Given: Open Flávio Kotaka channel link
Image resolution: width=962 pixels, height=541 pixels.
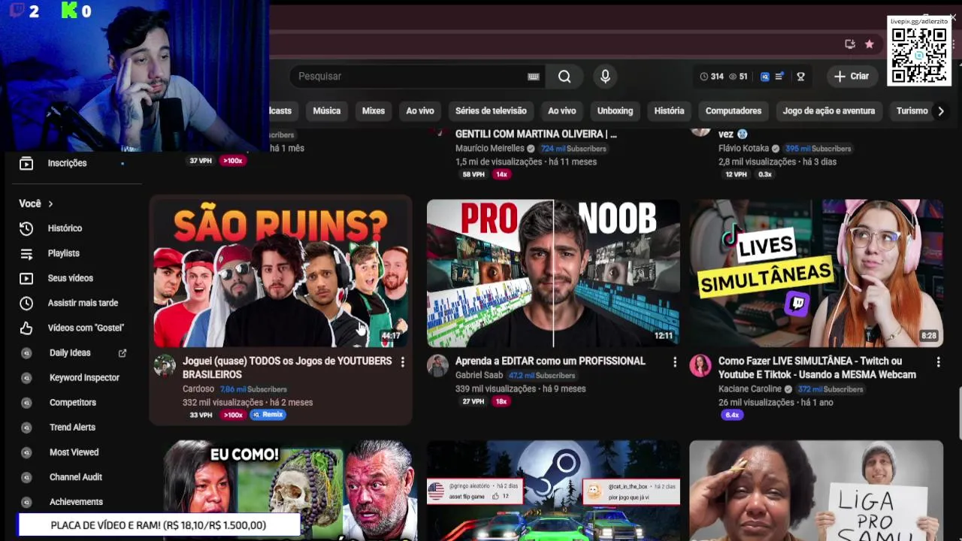Looking at the screenshot, I should [743, 148].
